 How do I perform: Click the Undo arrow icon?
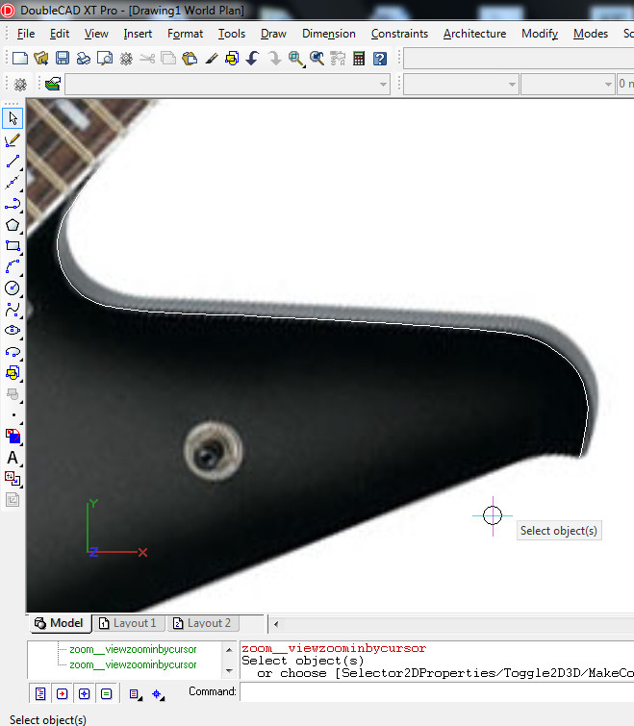pyautogui.click(x=253, y=59)
